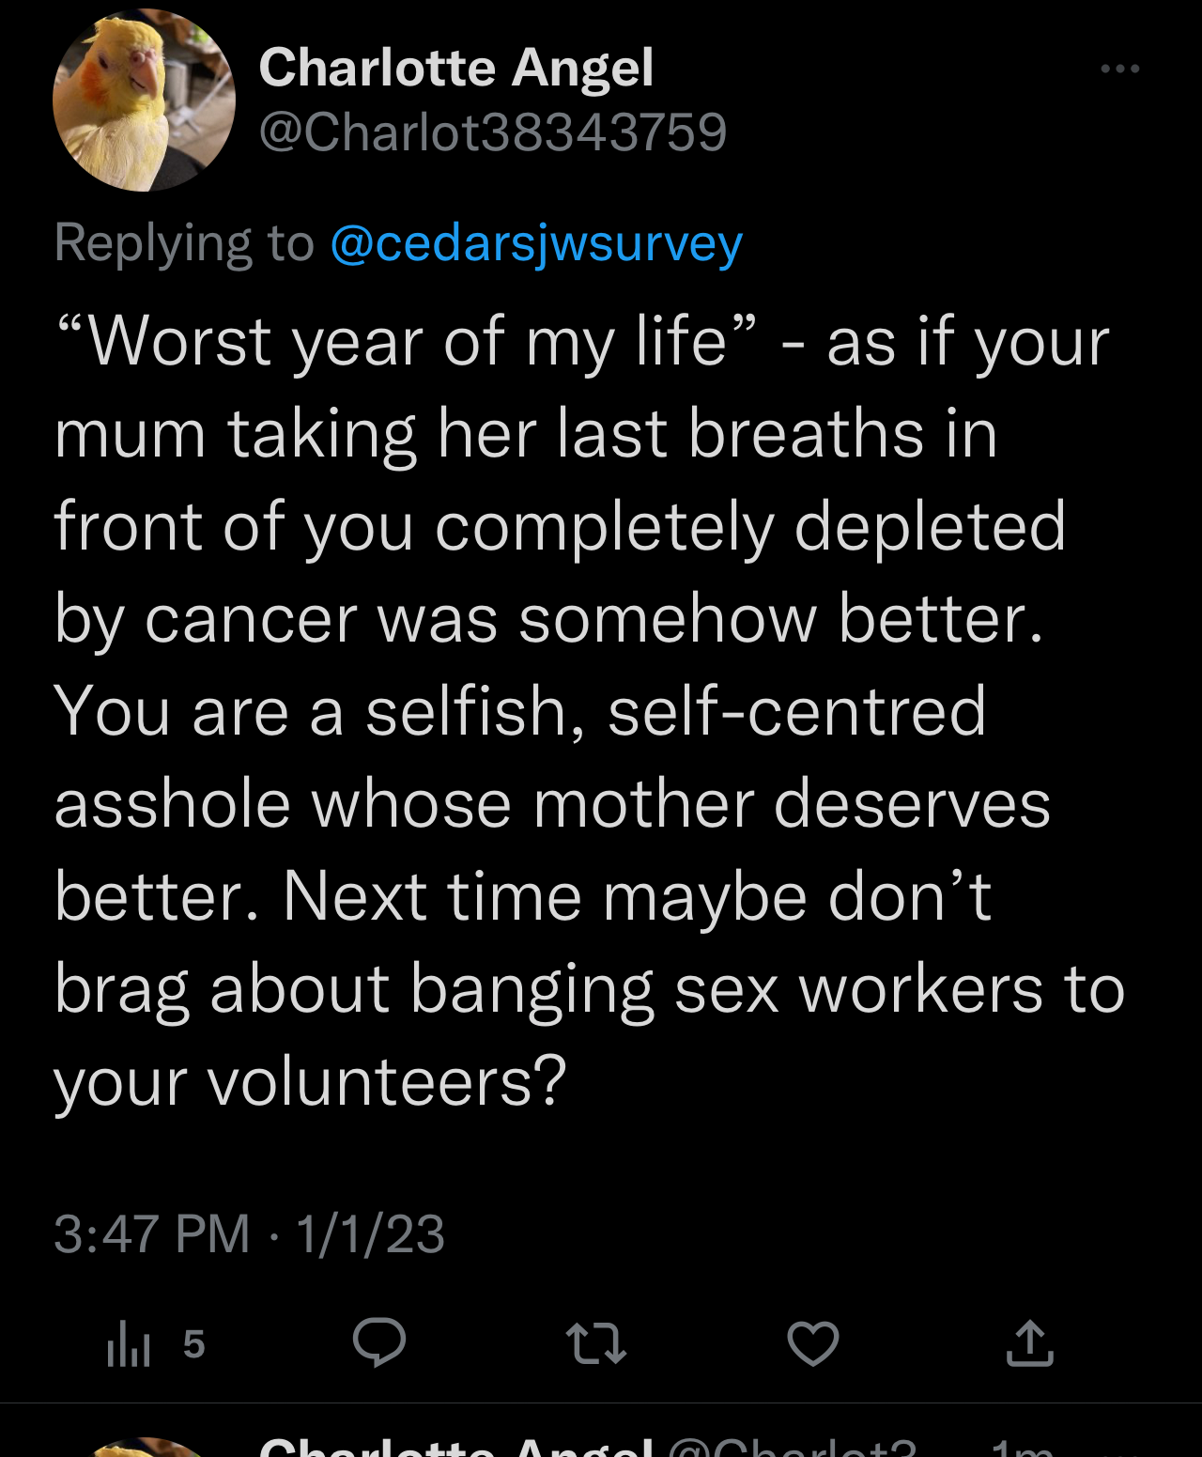The image size is (1202, 1457).
Task: Like the tweet with the heart icon
Action: tap(813, 1343)
